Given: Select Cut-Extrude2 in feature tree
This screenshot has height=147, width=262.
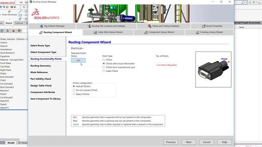Looking at the screenshot, I should point(7,84).
